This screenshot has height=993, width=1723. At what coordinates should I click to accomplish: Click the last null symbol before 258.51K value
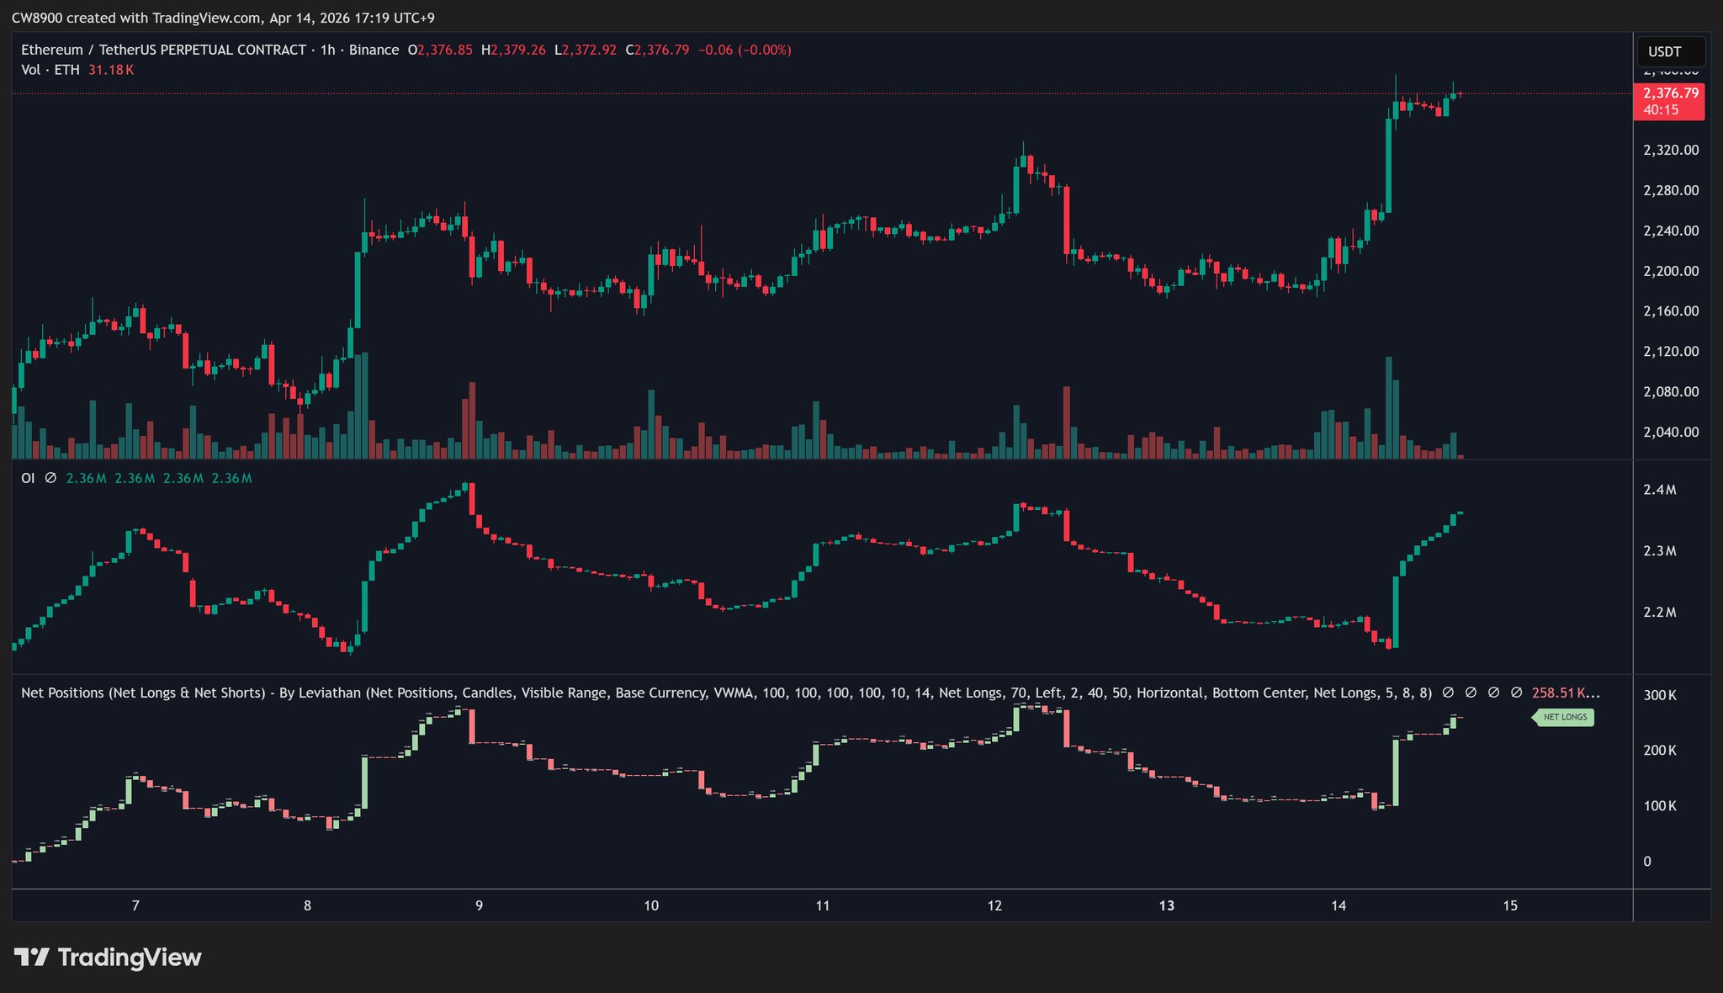[1516, 693]
